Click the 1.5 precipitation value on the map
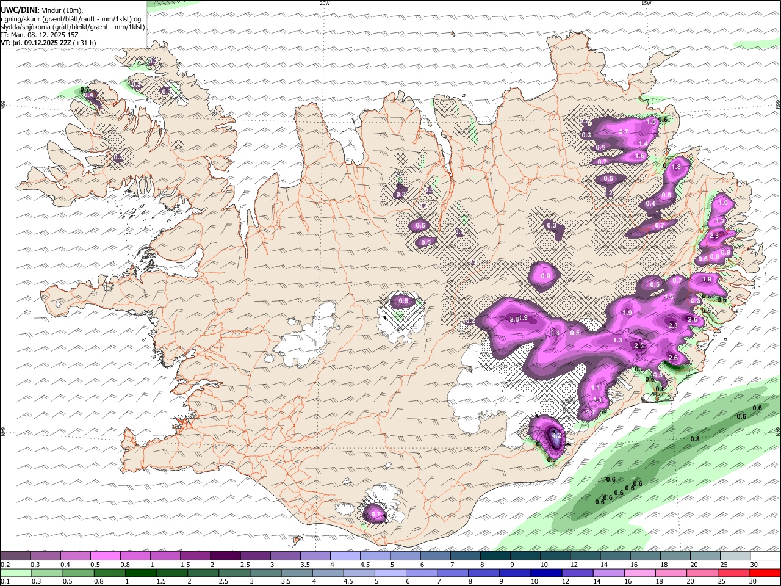The height and width of the screenshot is (586, 781). click(x=651, y=122)
